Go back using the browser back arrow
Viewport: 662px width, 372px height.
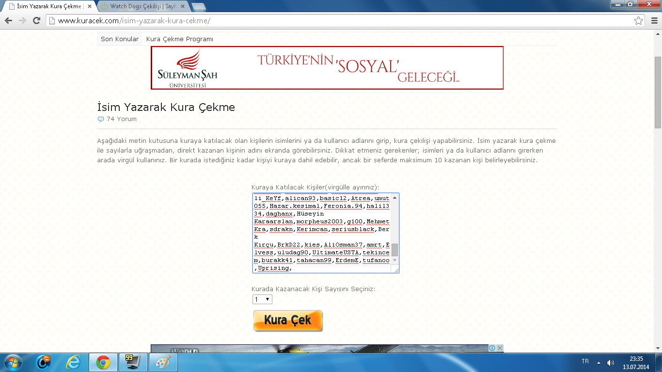click(9, 21)
